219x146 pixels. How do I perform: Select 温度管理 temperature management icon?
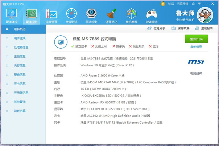coord(51,15)
